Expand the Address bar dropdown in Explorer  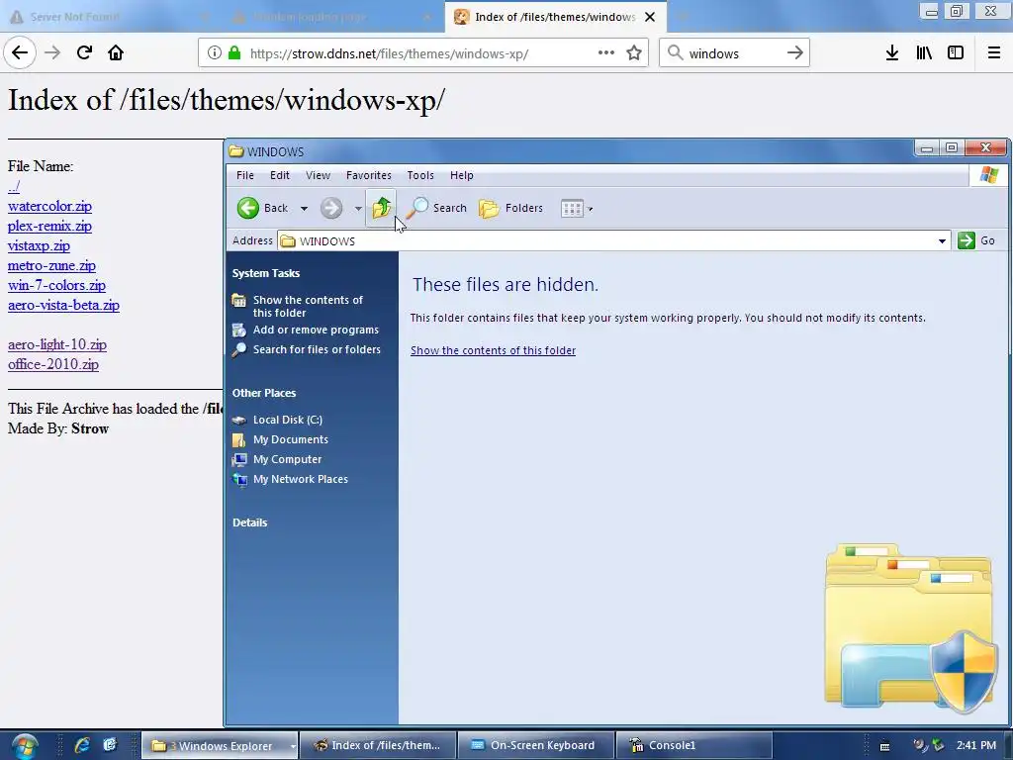pos(942,241)
